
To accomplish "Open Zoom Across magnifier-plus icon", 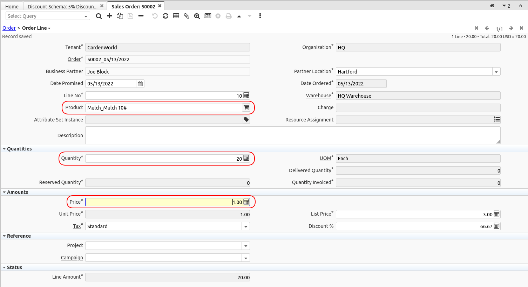I will 197,16.
